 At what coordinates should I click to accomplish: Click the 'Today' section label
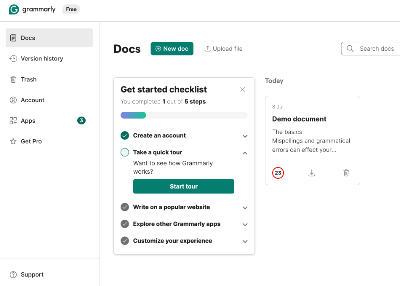(274, 81)
